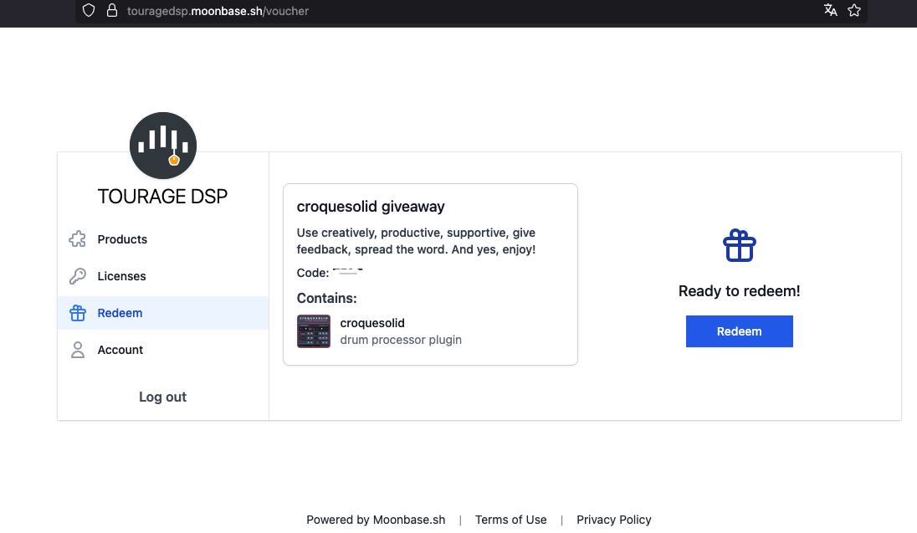Bookmark this page with the star icon
Viewport: 917px width, 533px height.
854,11
